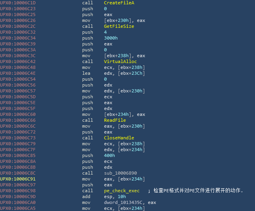Select the GetFileSize call operand
The height and width of the screenshot is (211, 255).
119,26
